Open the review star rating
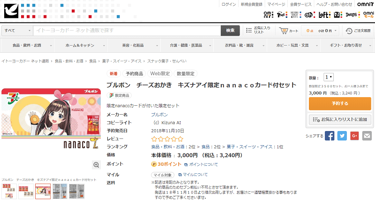The height and width of the screenshot is (202, 375). tap(167, 139)
